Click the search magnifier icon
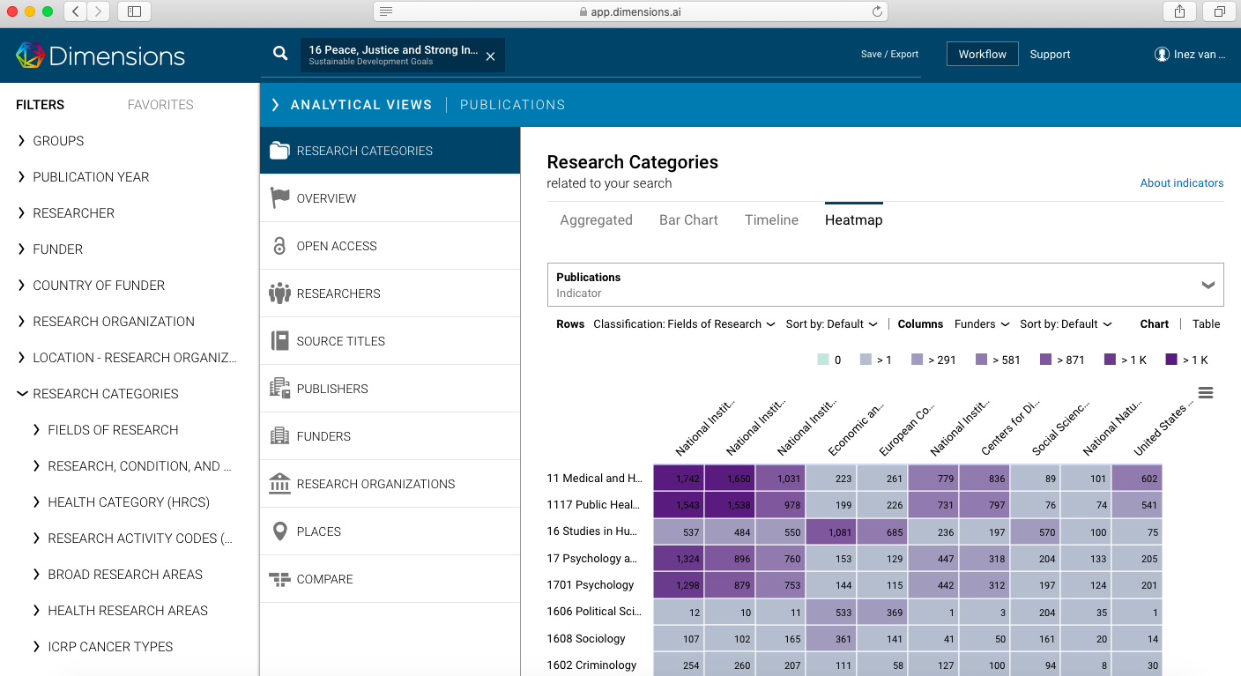Viewport: 1241px width, 676px height. 279,54
